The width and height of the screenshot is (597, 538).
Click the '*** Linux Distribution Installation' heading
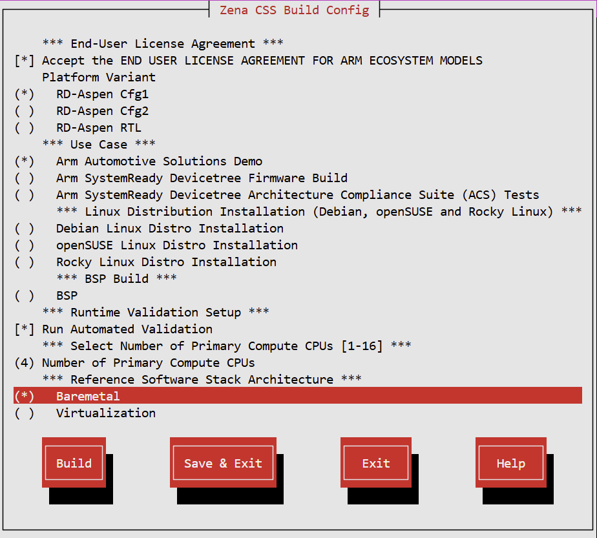click(319, 211)
